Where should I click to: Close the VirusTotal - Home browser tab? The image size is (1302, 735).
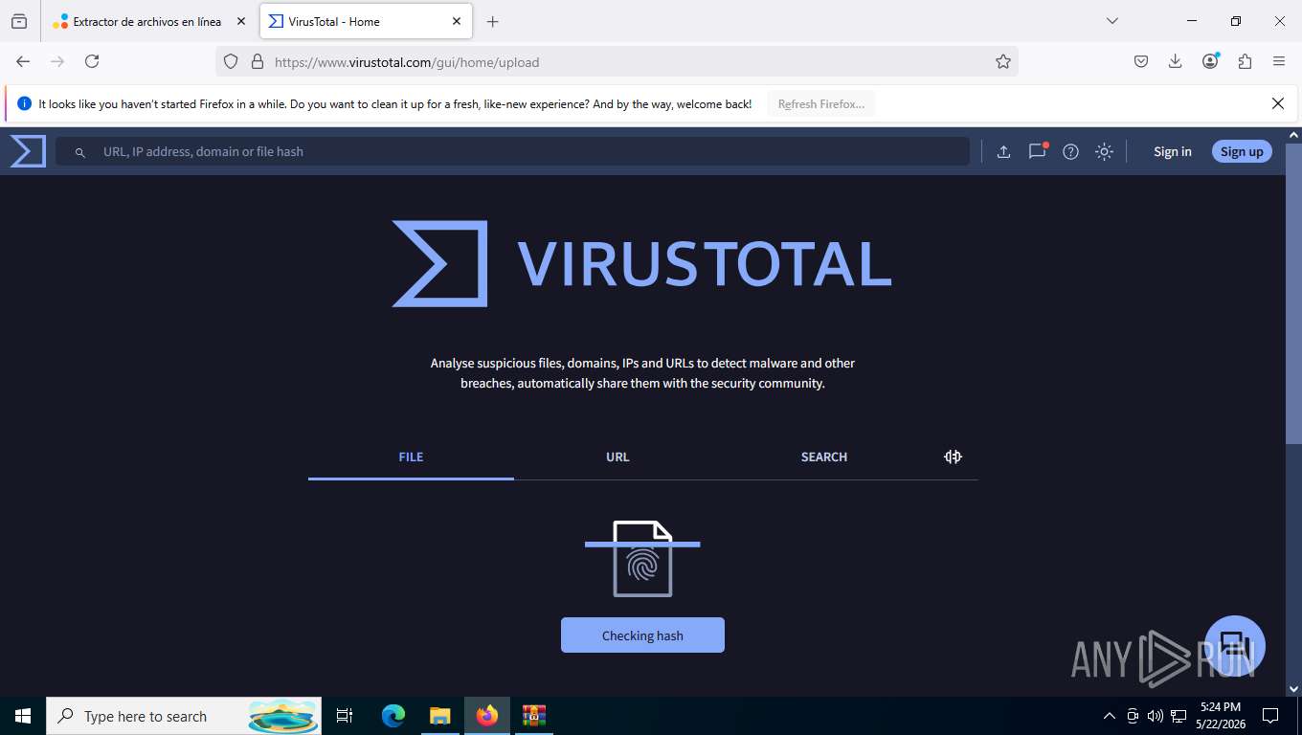(x=457, y=21)
